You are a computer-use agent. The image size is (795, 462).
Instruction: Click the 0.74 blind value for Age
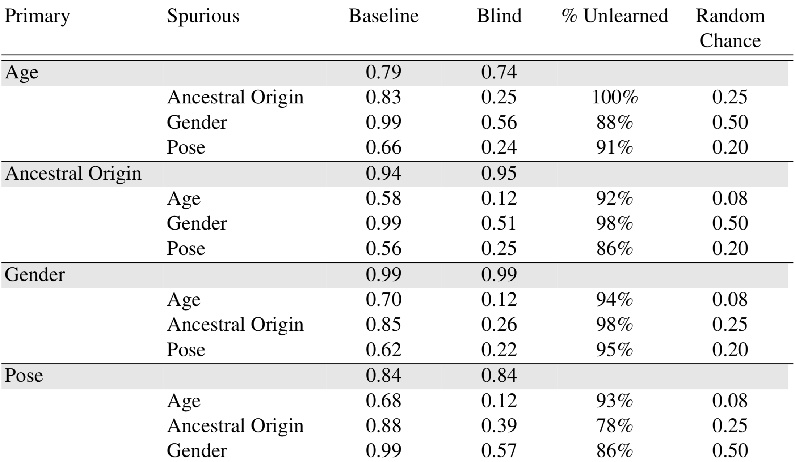point(499,72)
